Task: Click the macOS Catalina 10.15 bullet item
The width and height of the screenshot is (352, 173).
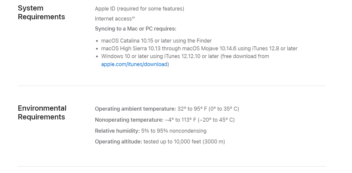Action: pyautogui.click(x=156, y=41)
